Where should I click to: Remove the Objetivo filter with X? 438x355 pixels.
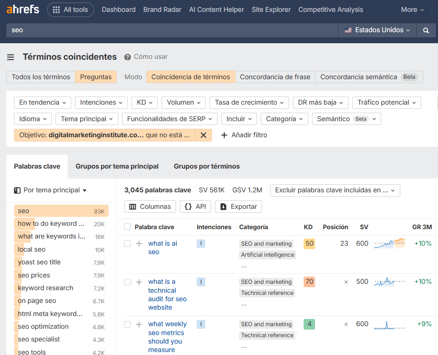point(204,135)
